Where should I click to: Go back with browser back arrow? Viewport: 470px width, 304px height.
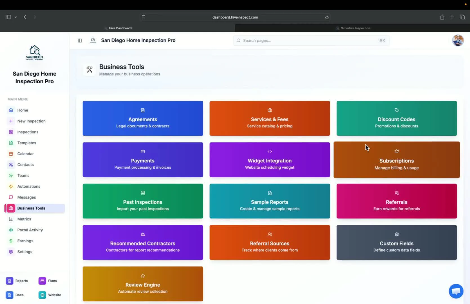25,17
